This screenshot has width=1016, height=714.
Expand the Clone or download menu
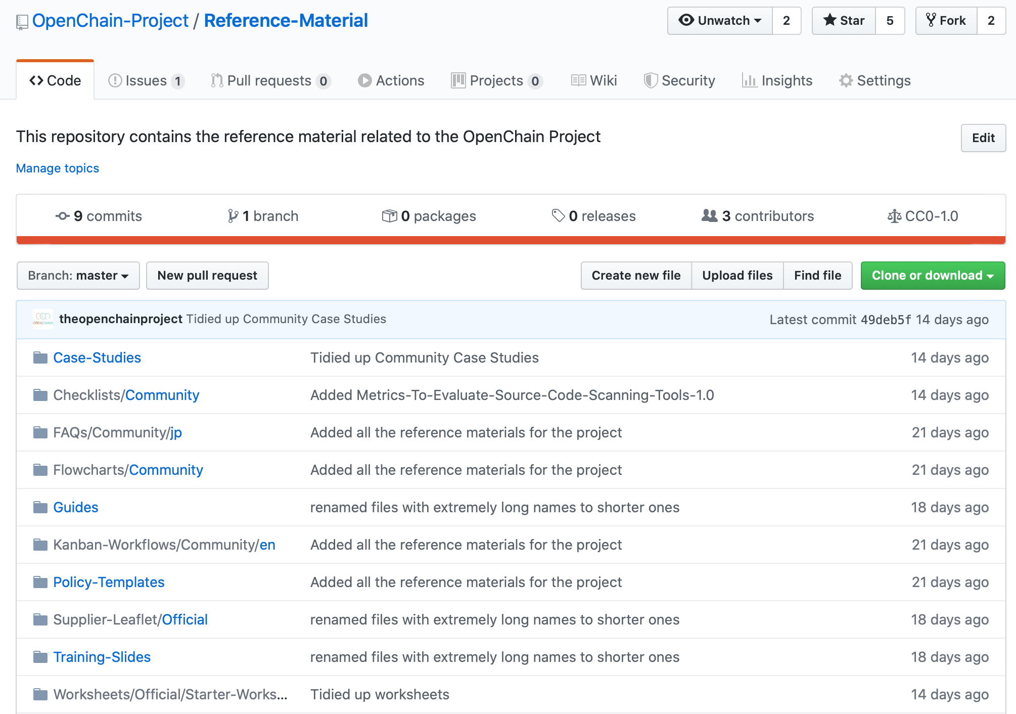(933, 276)
